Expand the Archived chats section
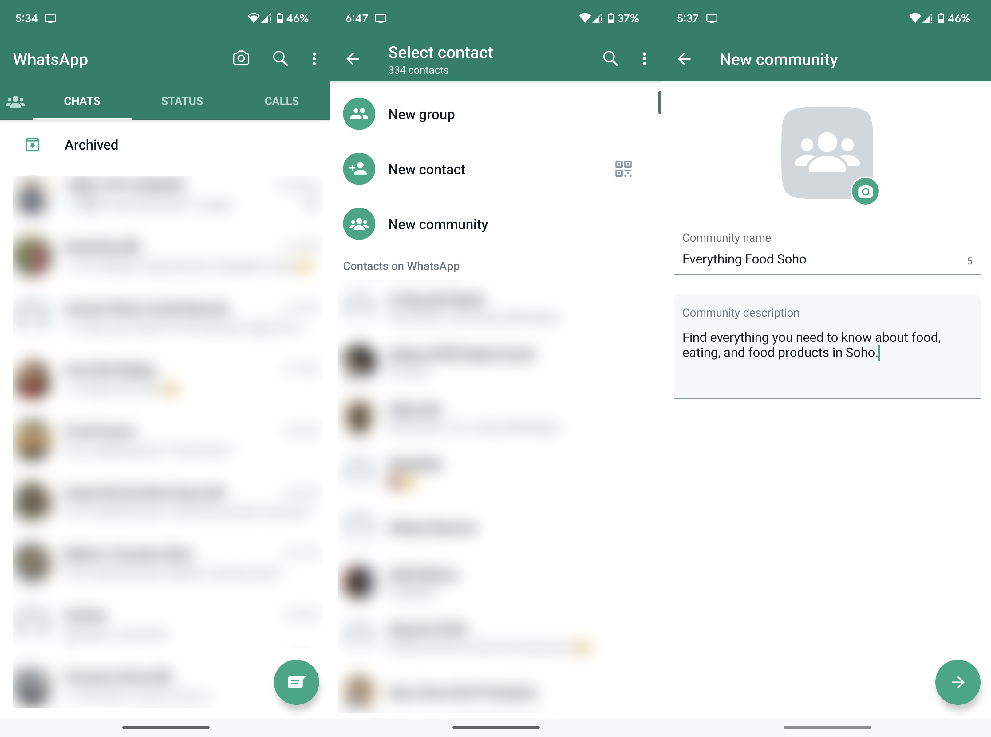The height and width of the screenshot is (737, 991). [91, 144]
